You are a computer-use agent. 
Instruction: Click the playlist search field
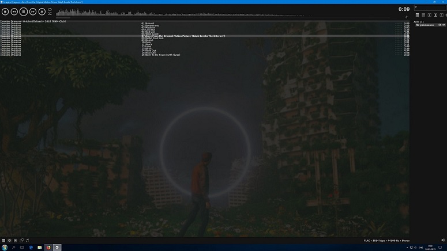click(429, 7)
